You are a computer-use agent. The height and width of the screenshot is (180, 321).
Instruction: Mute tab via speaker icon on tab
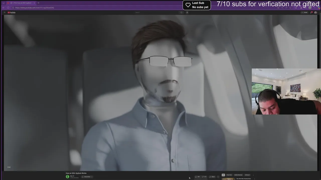point(11,3)
